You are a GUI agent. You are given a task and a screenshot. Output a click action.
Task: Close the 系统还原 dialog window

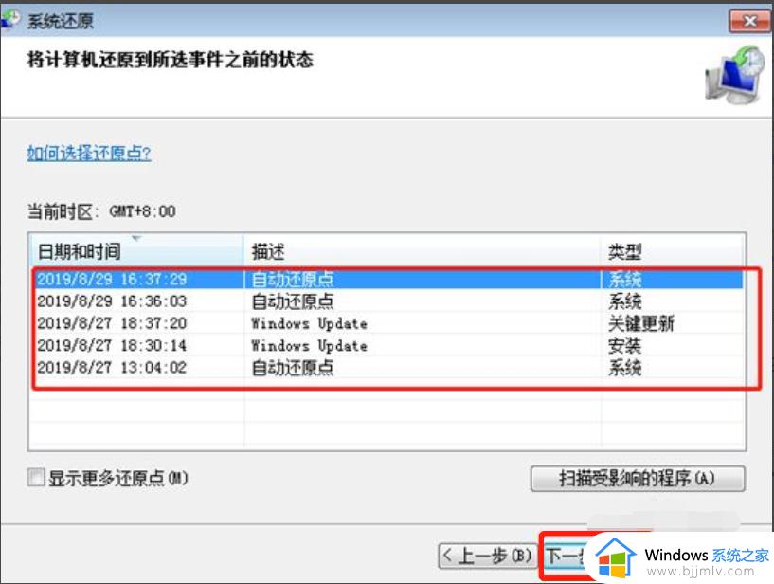(749, 21)
